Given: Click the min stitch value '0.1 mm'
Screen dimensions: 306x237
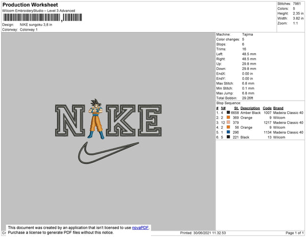Looking at the screenshot, I should (x=248, y=88).
